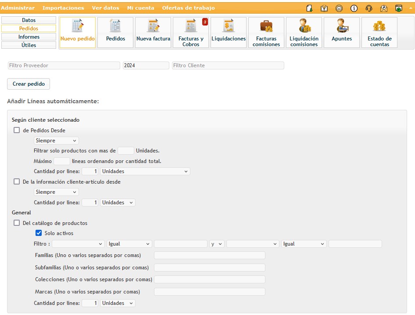Enable 'Del catálogo de productos' checkbox
Screen dimensions: 415x315
17,223
